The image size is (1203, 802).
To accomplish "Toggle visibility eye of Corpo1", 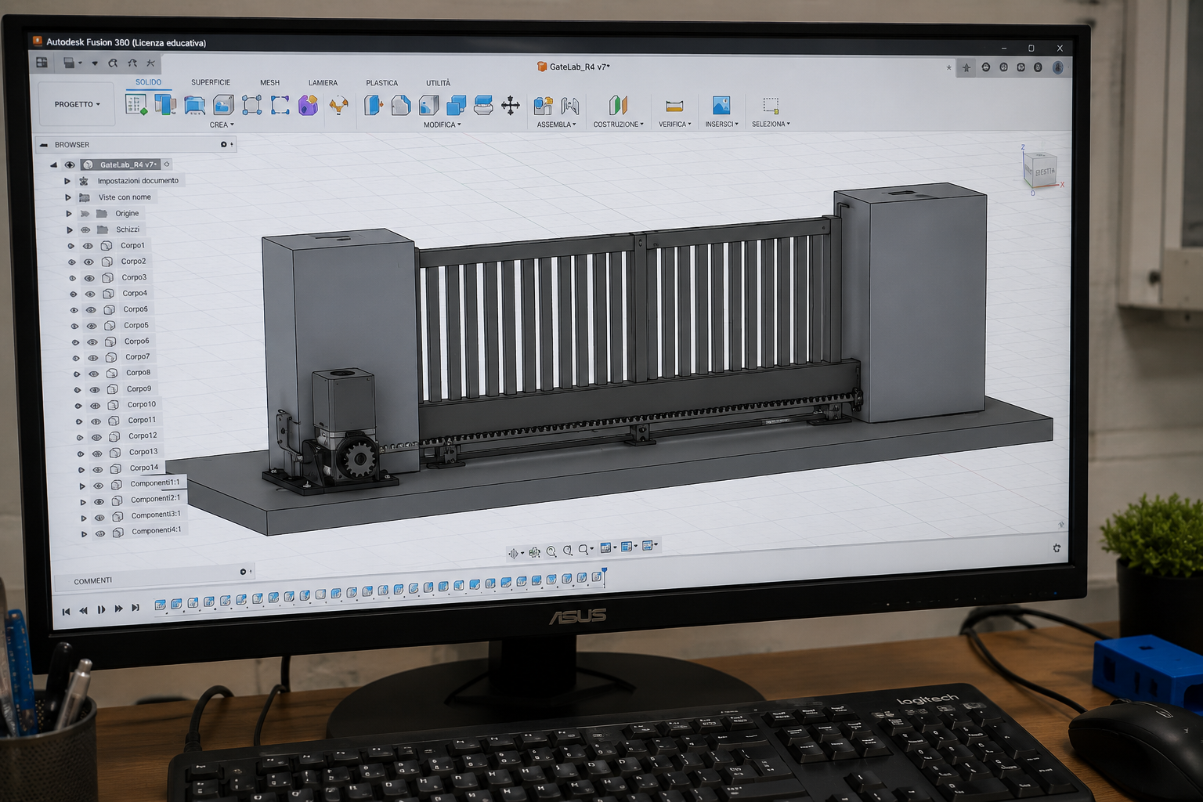I will point(88,246).
